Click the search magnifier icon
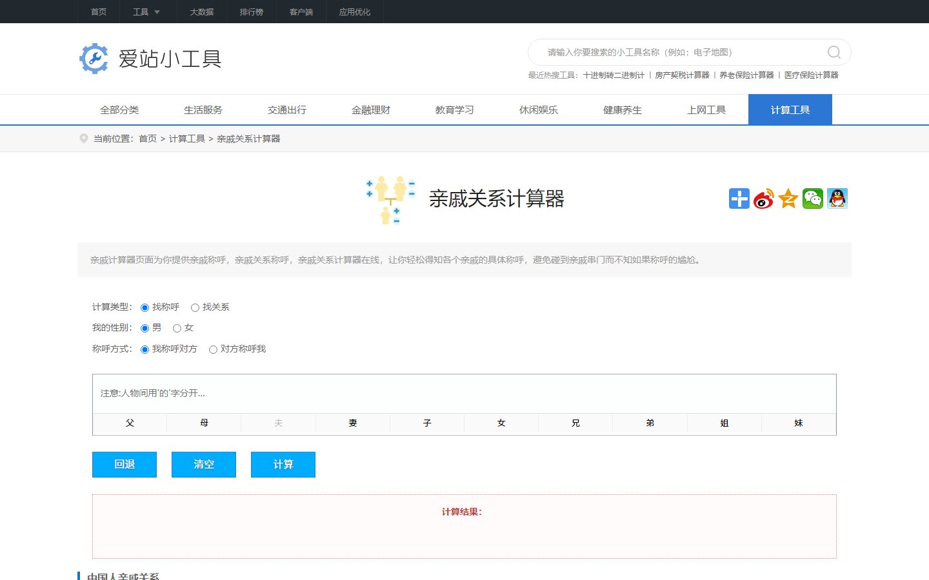This screenshot has width=929, height=580. pyautogui.click(x=834, y=52)
